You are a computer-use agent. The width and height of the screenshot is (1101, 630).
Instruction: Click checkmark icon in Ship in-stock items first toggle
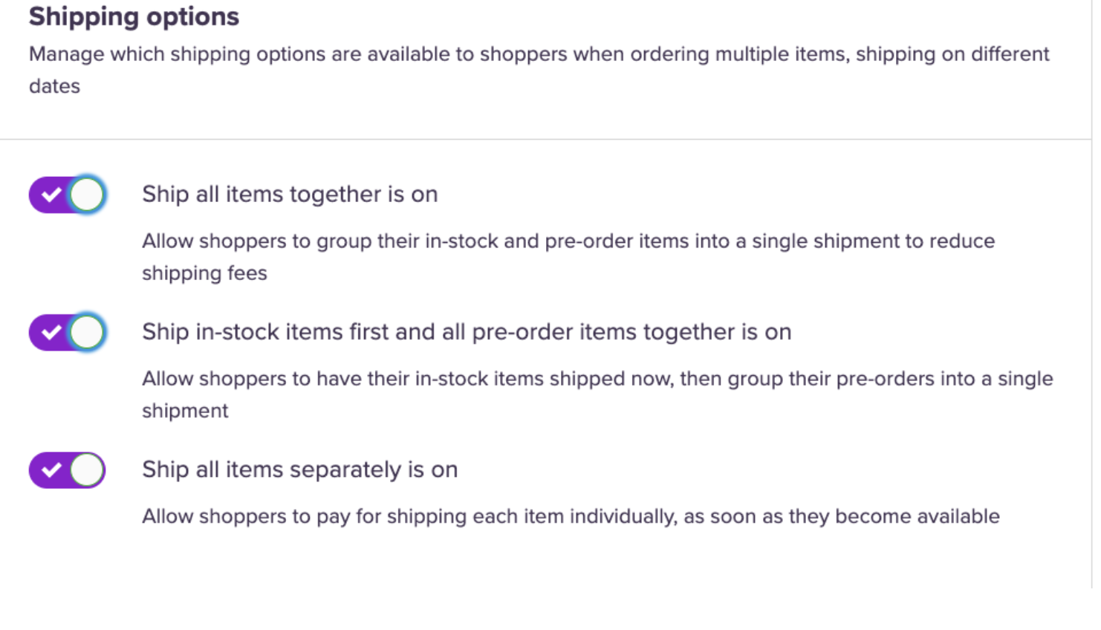coord(51,332)
